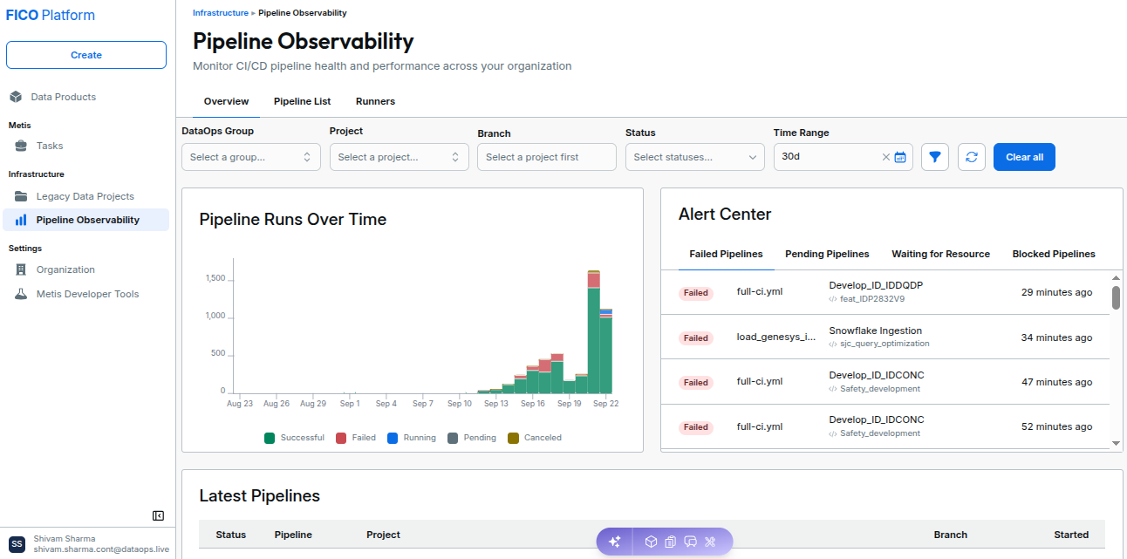Click user name Shivam Sharma
The width and height of the screenshot is (1127, 559).
[64, 538]
